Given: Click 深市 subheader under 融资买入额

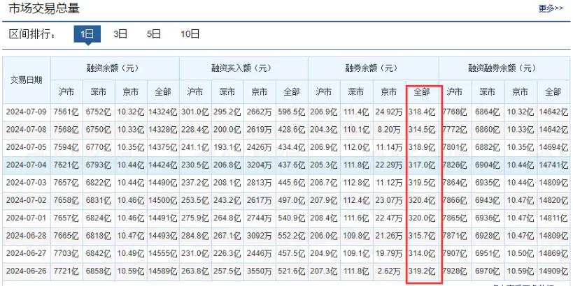Looking at the screenshot, I should pyautogui.click(x=227, y=92).
